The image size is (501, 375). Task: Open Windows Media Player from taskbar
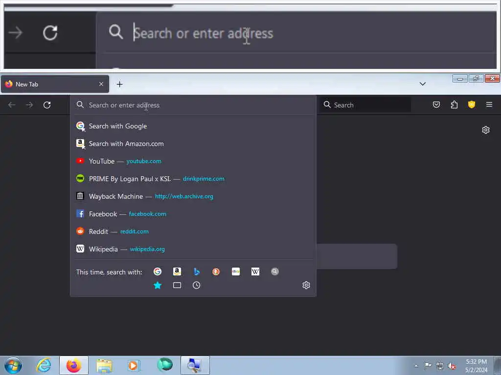click(x=134, y=365)
